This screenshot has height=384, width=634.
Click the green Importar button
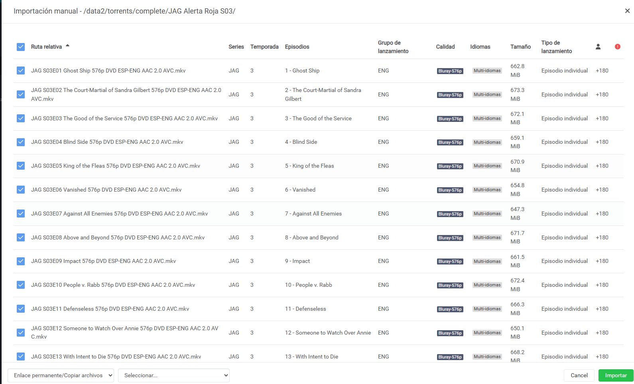coord(616,375)
